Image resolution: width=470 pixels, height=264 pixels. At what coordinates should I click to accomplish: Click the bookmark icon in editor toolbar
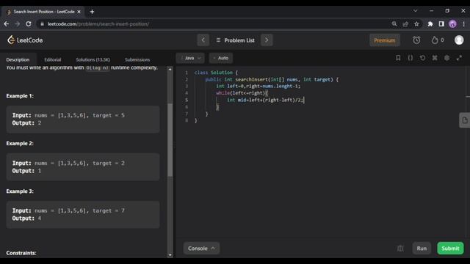click(x=398, y=58)
